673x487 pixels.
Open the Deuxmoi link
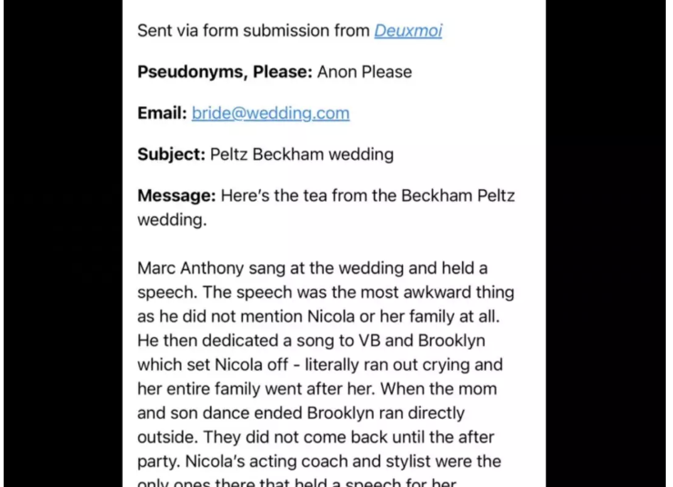coord(407,31)
